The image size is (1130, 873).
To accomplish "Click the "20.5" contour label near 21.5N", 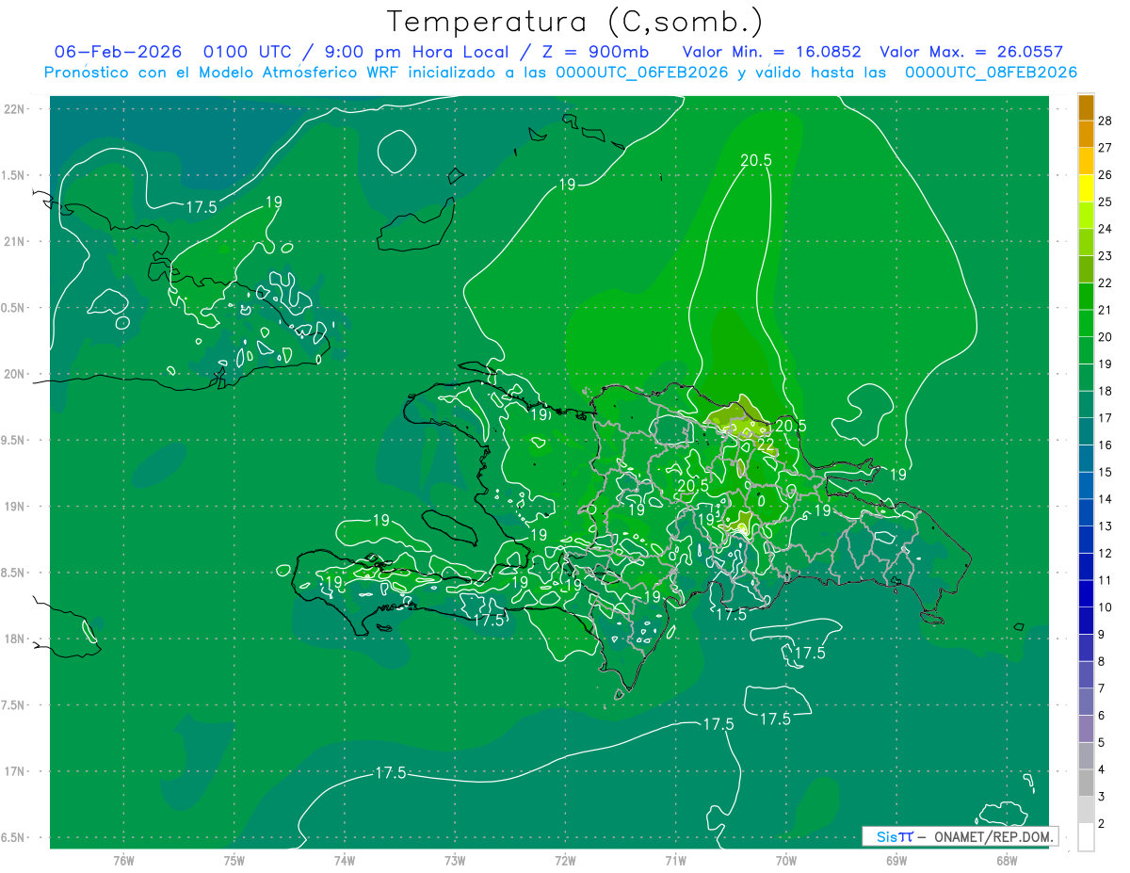I will (756, 160).
